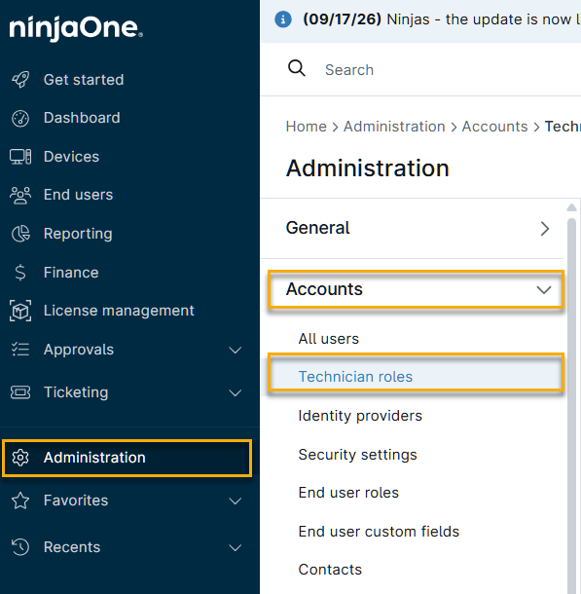Open End user custom fields

pos(379,532)
